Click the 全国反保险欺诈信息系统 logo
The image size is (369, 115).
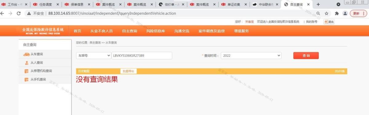43,31
